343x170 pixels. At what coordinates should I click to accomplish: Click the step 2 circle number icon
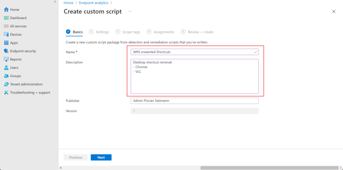[91, 32]
